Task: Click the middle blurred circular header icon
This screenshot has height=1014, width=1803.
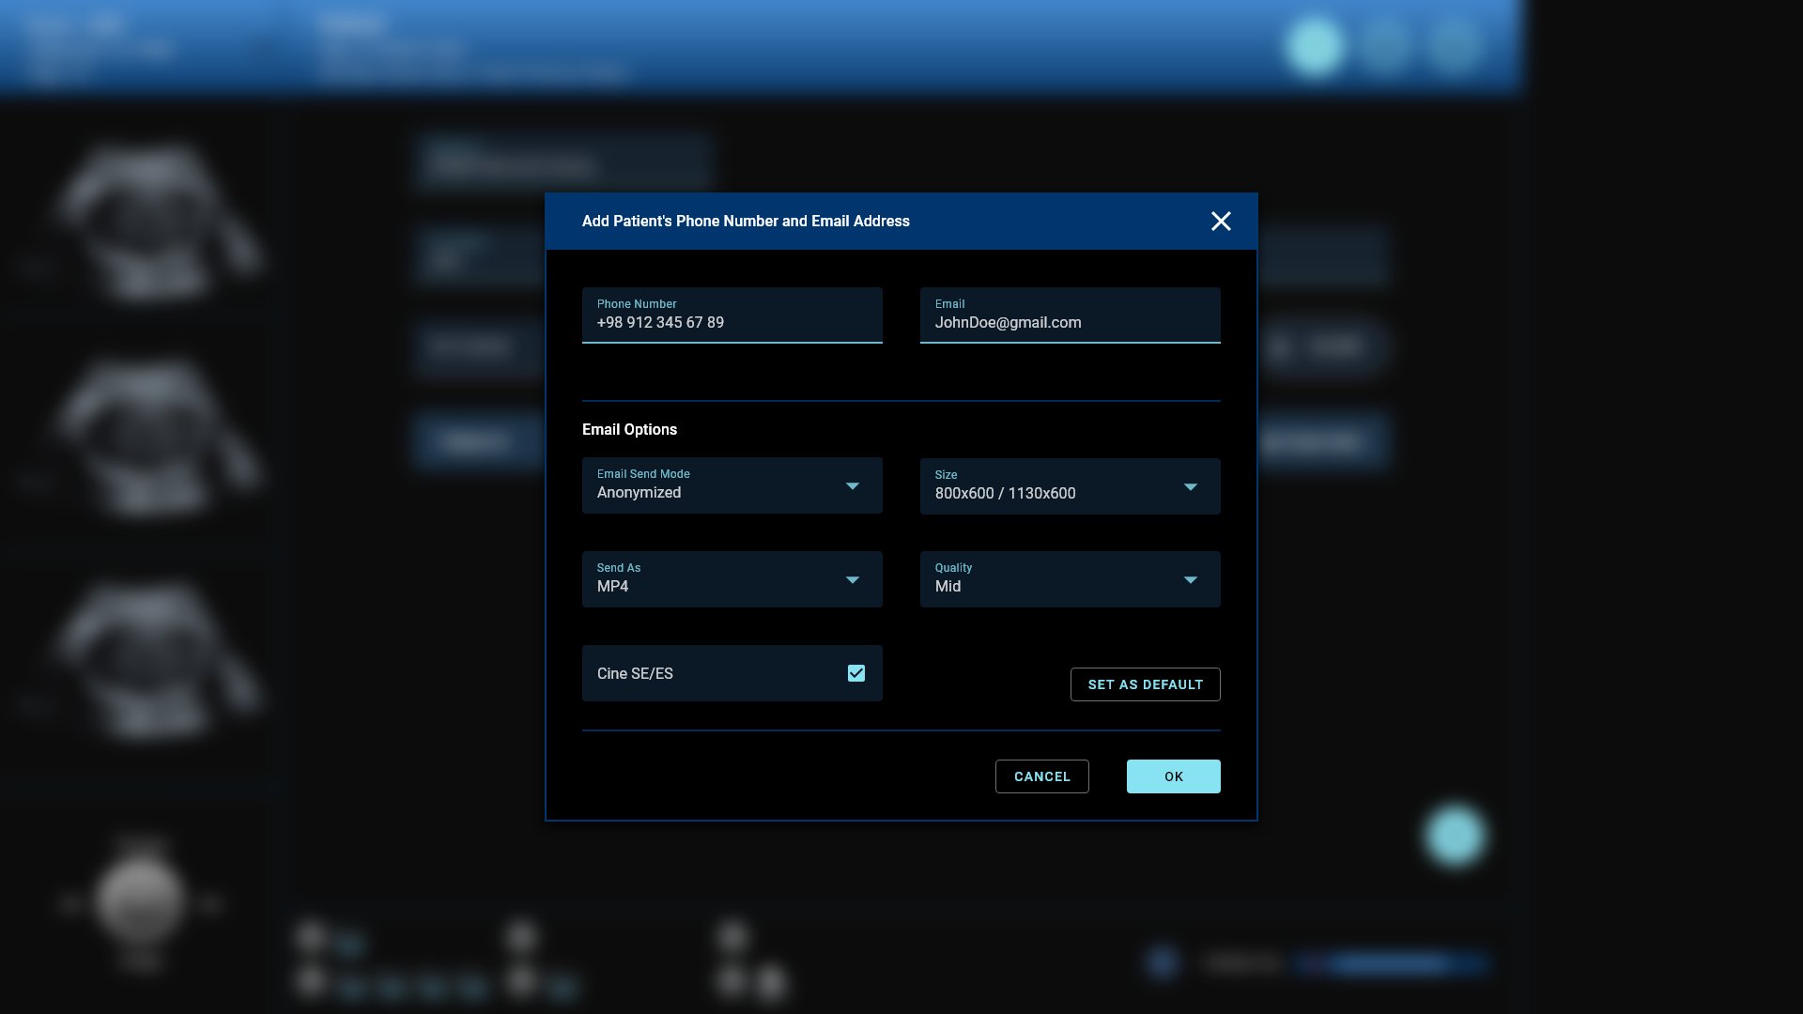Action: coord(1384,45)
